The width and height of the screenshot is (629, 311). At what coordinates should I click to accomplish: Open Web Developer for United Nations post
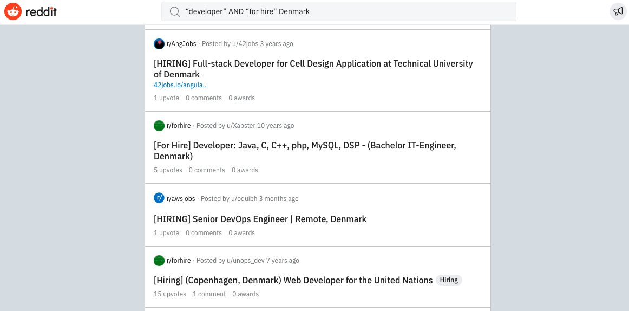[x=293, y=280]
